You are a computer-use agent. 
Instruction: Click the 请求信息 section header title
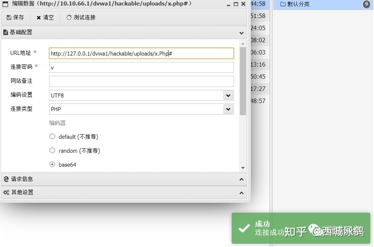coord(22,179)
